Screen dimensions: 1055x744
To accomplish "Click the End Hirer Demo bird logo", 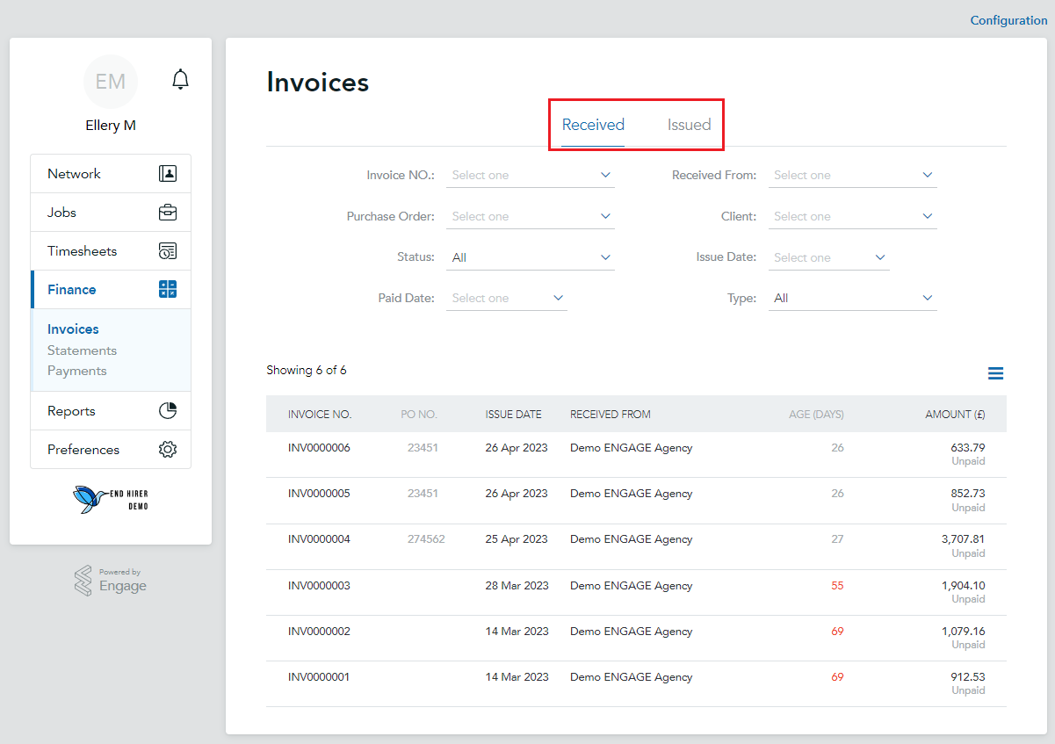I will (x=111, y=500).
